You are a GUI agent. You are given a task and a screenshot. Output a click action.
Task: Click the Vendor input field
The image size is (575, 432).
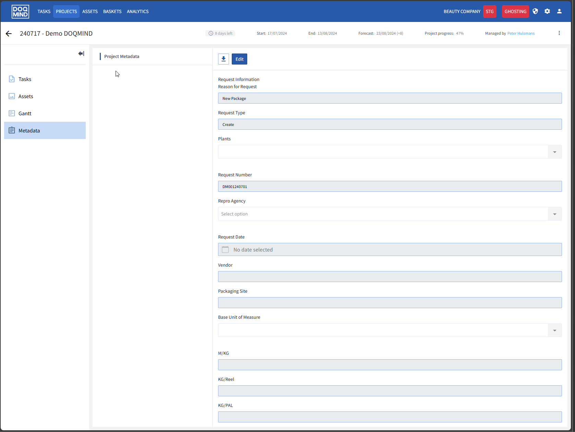390,277
